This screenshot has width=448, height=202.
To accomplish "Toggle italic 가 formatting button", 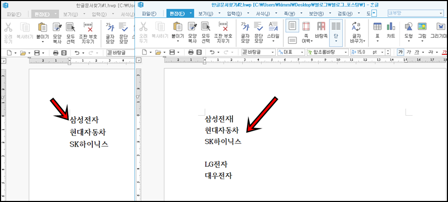I will (x=409, y=52).
